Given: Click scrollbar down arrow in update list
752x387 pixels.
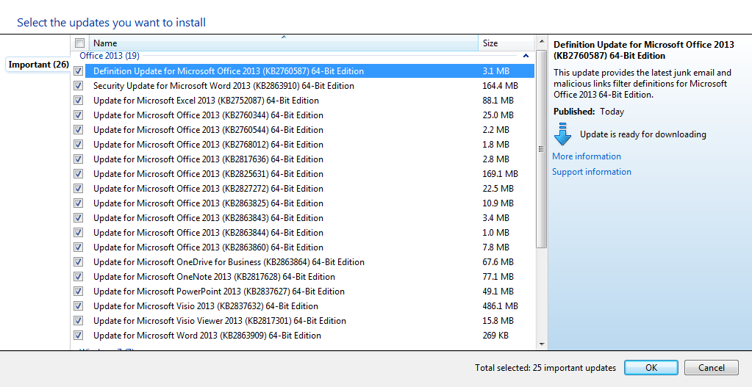Looking at the screenshot, I should tap(542, 344).
